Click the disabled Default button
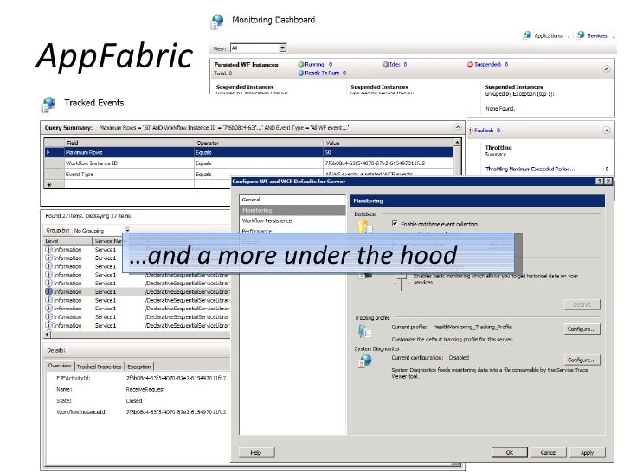The image size is (630, 472). pyautogui.click(x=582, y=304)
